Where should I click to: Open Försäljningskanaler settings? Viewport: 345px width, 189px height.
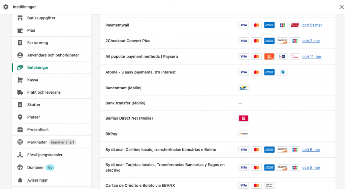click(52, 155)
